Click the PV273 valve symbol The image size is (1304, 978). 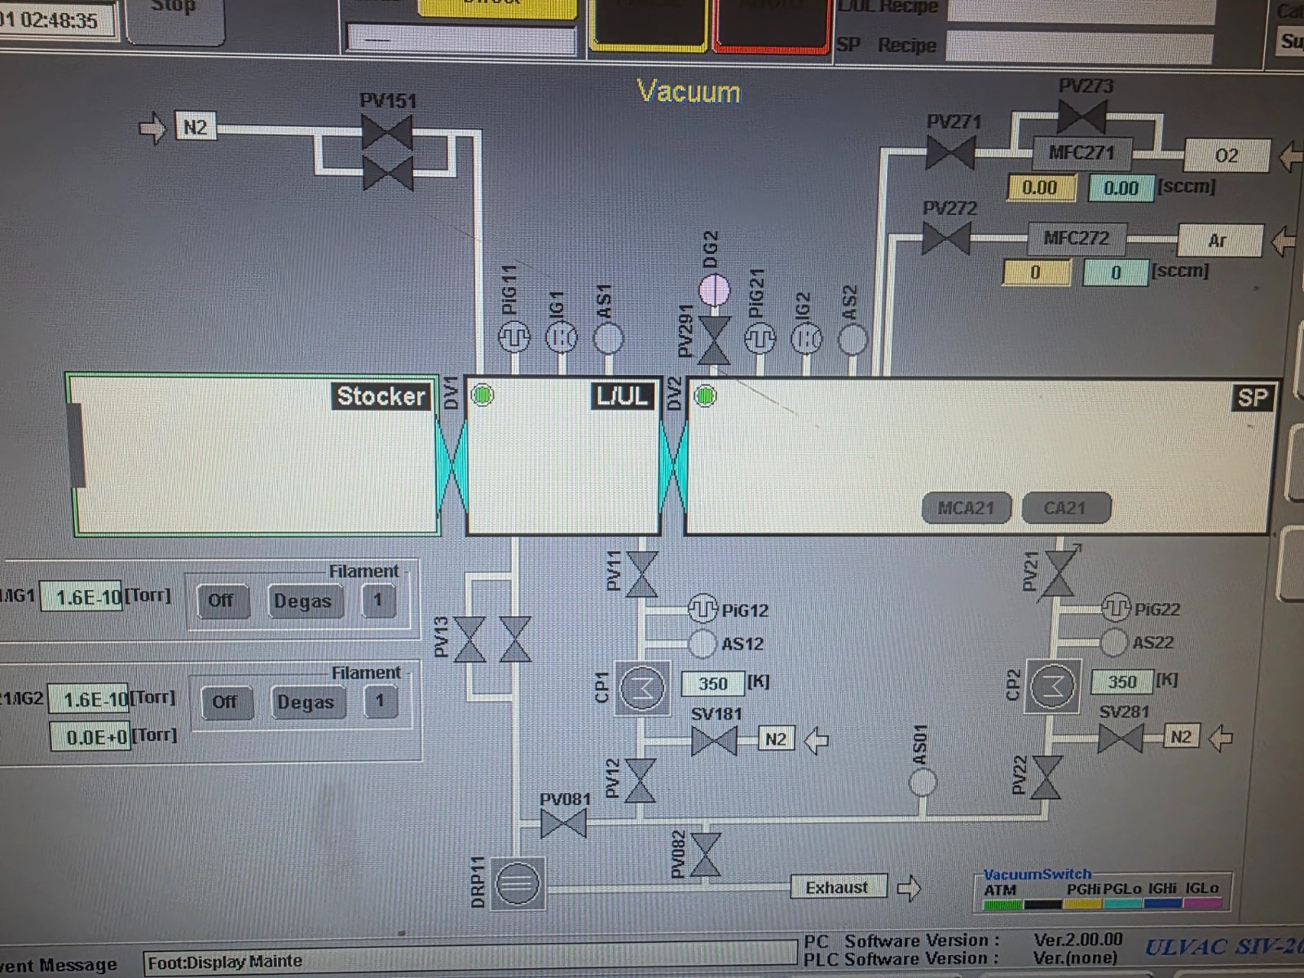(1082, 117)
